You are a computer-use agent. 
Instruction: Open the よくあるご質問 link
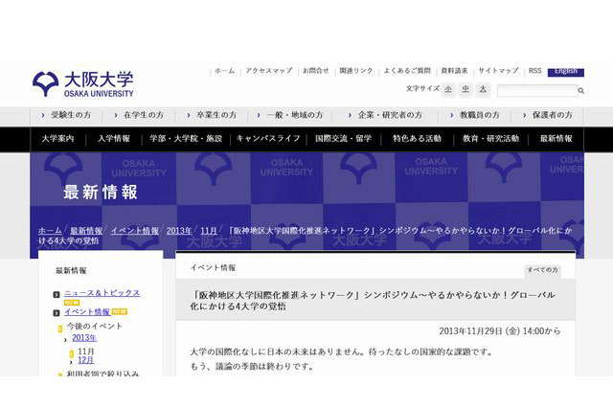407,71
